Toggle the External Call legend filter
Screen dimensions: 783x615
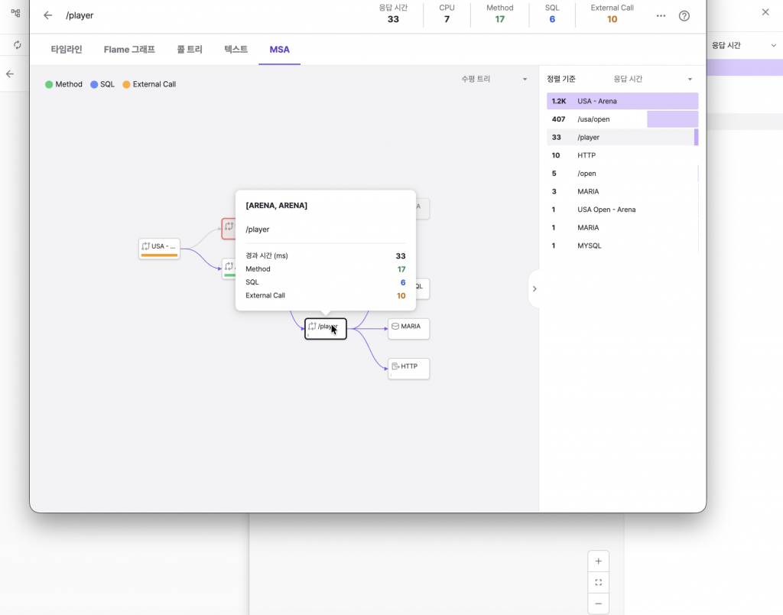coord(149,84)
